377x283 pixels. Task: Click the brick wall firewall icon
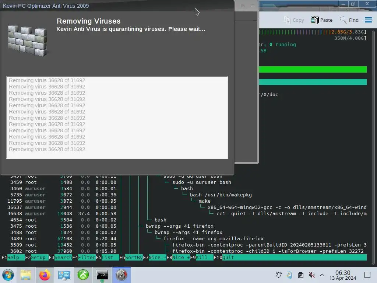27,41
